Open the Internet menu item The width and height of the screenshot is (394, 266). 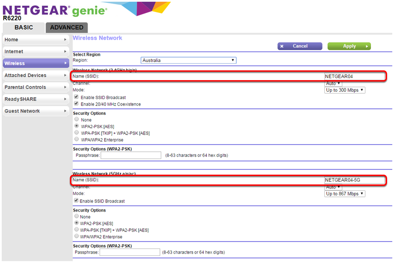(35, 52)
